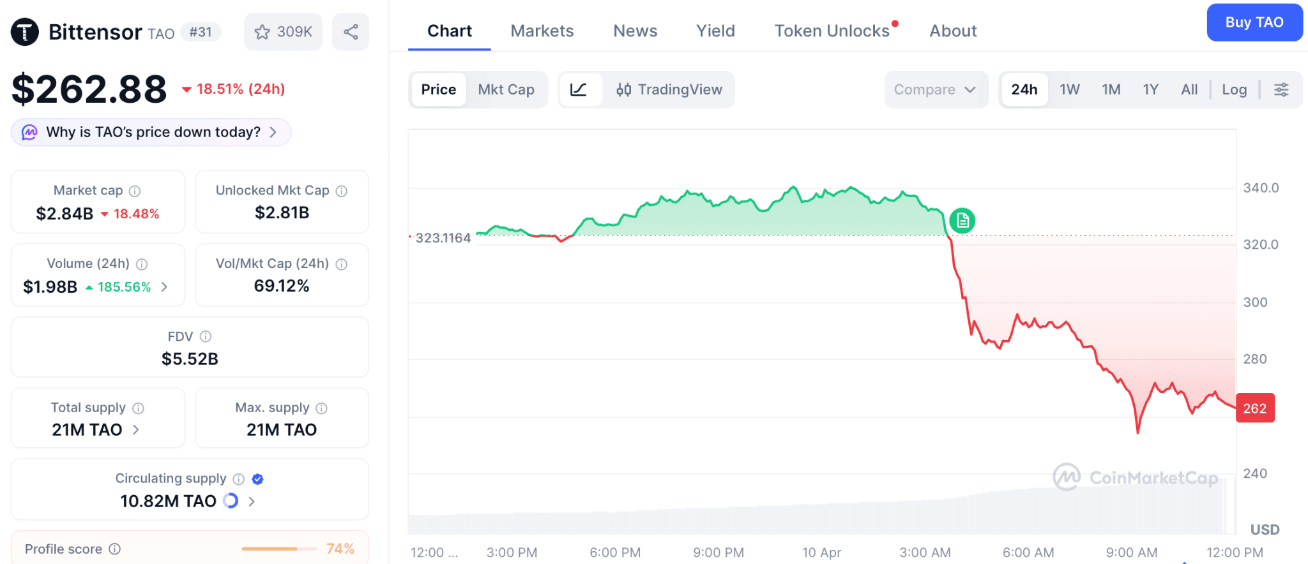This screenshot has width=1308, height=564.
Task: Click the share icon next to watchlist
Action: [351, 32]
